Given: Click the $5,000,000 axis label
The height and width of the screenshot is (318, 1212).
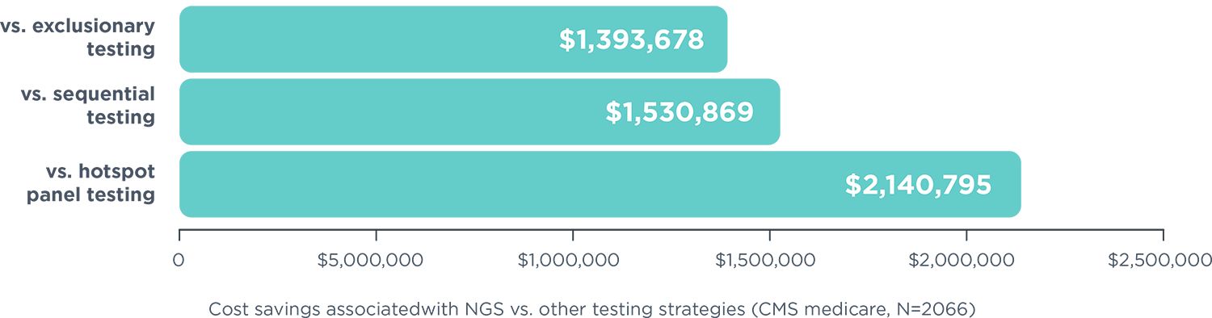Looking at the screenshot, I should click(377, 261).
